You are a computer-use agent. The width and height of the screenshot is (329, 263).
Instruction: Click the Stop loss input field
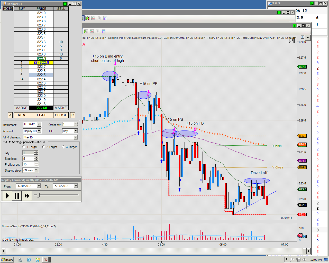[29, 159]
